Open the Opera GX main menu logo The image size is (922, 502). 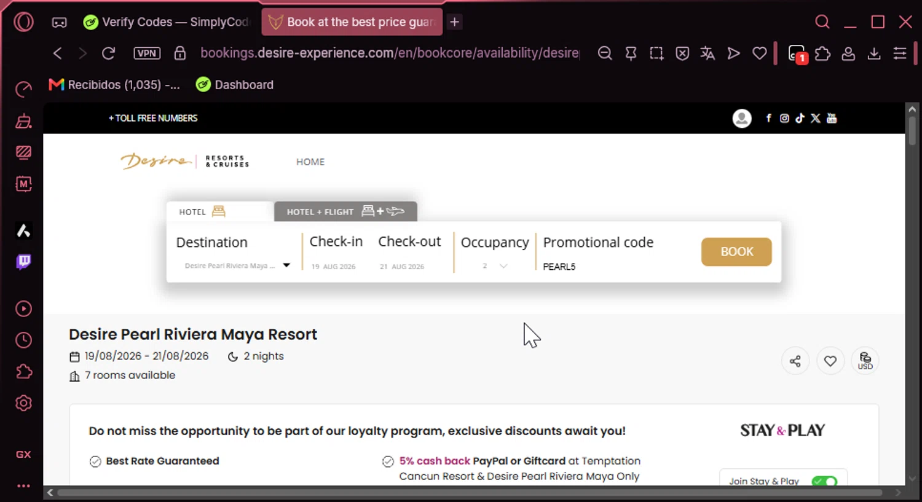coord(23,22)
